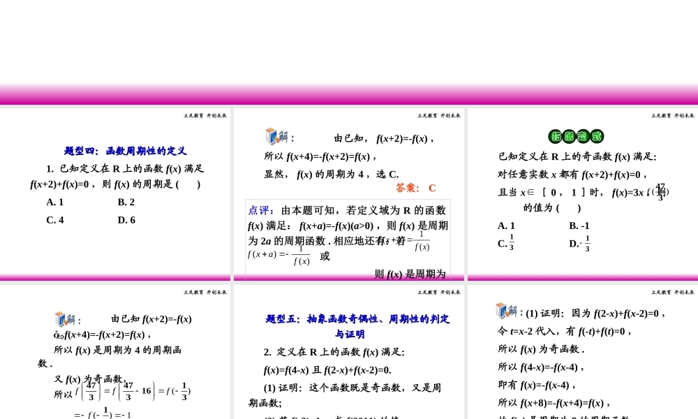698x419 pixels.
Task: Click the fraction formula f(x+a)=-1/f(x) in 点评
Action: click(x=279, y=256)
